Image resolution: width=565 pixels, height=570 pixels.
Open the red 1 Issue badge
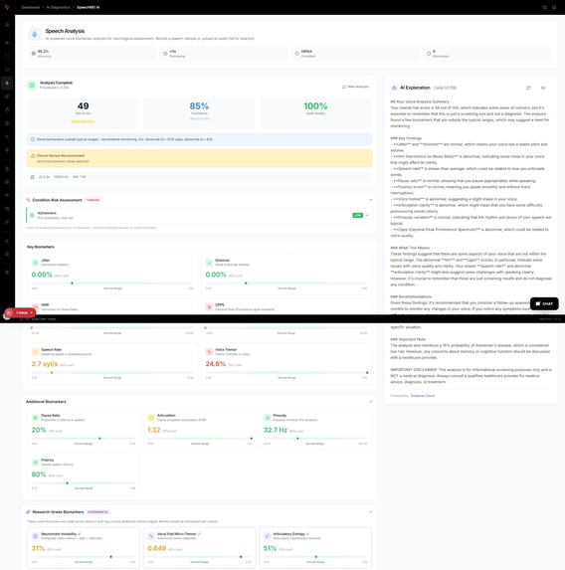[20, 312]
